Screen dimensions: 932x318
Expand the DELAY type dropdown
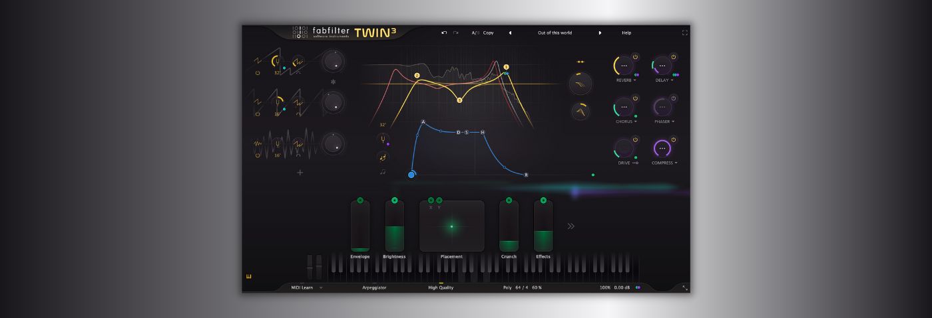(672, 80)
